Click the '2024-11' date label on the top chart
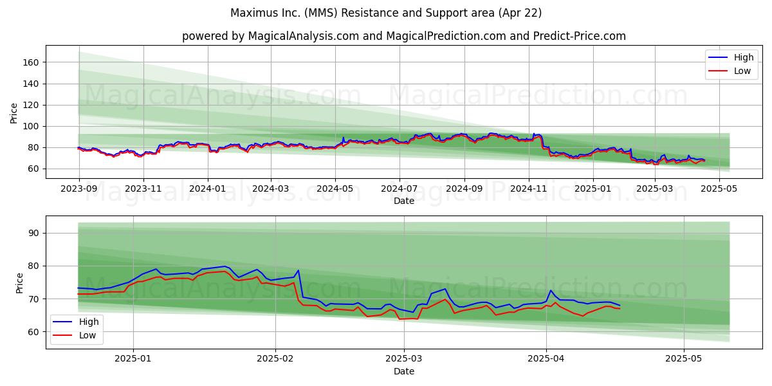This screenshot has width=772, height=386. click(528, 189)
